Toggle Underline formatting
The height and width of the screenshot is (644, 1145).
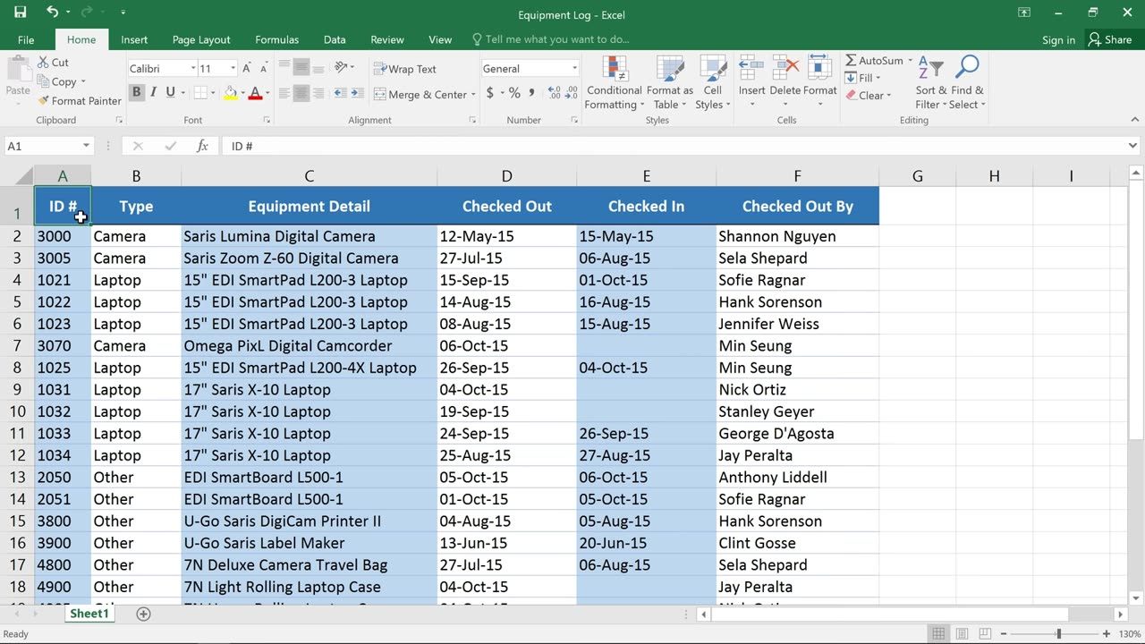(x=170, y=92)
